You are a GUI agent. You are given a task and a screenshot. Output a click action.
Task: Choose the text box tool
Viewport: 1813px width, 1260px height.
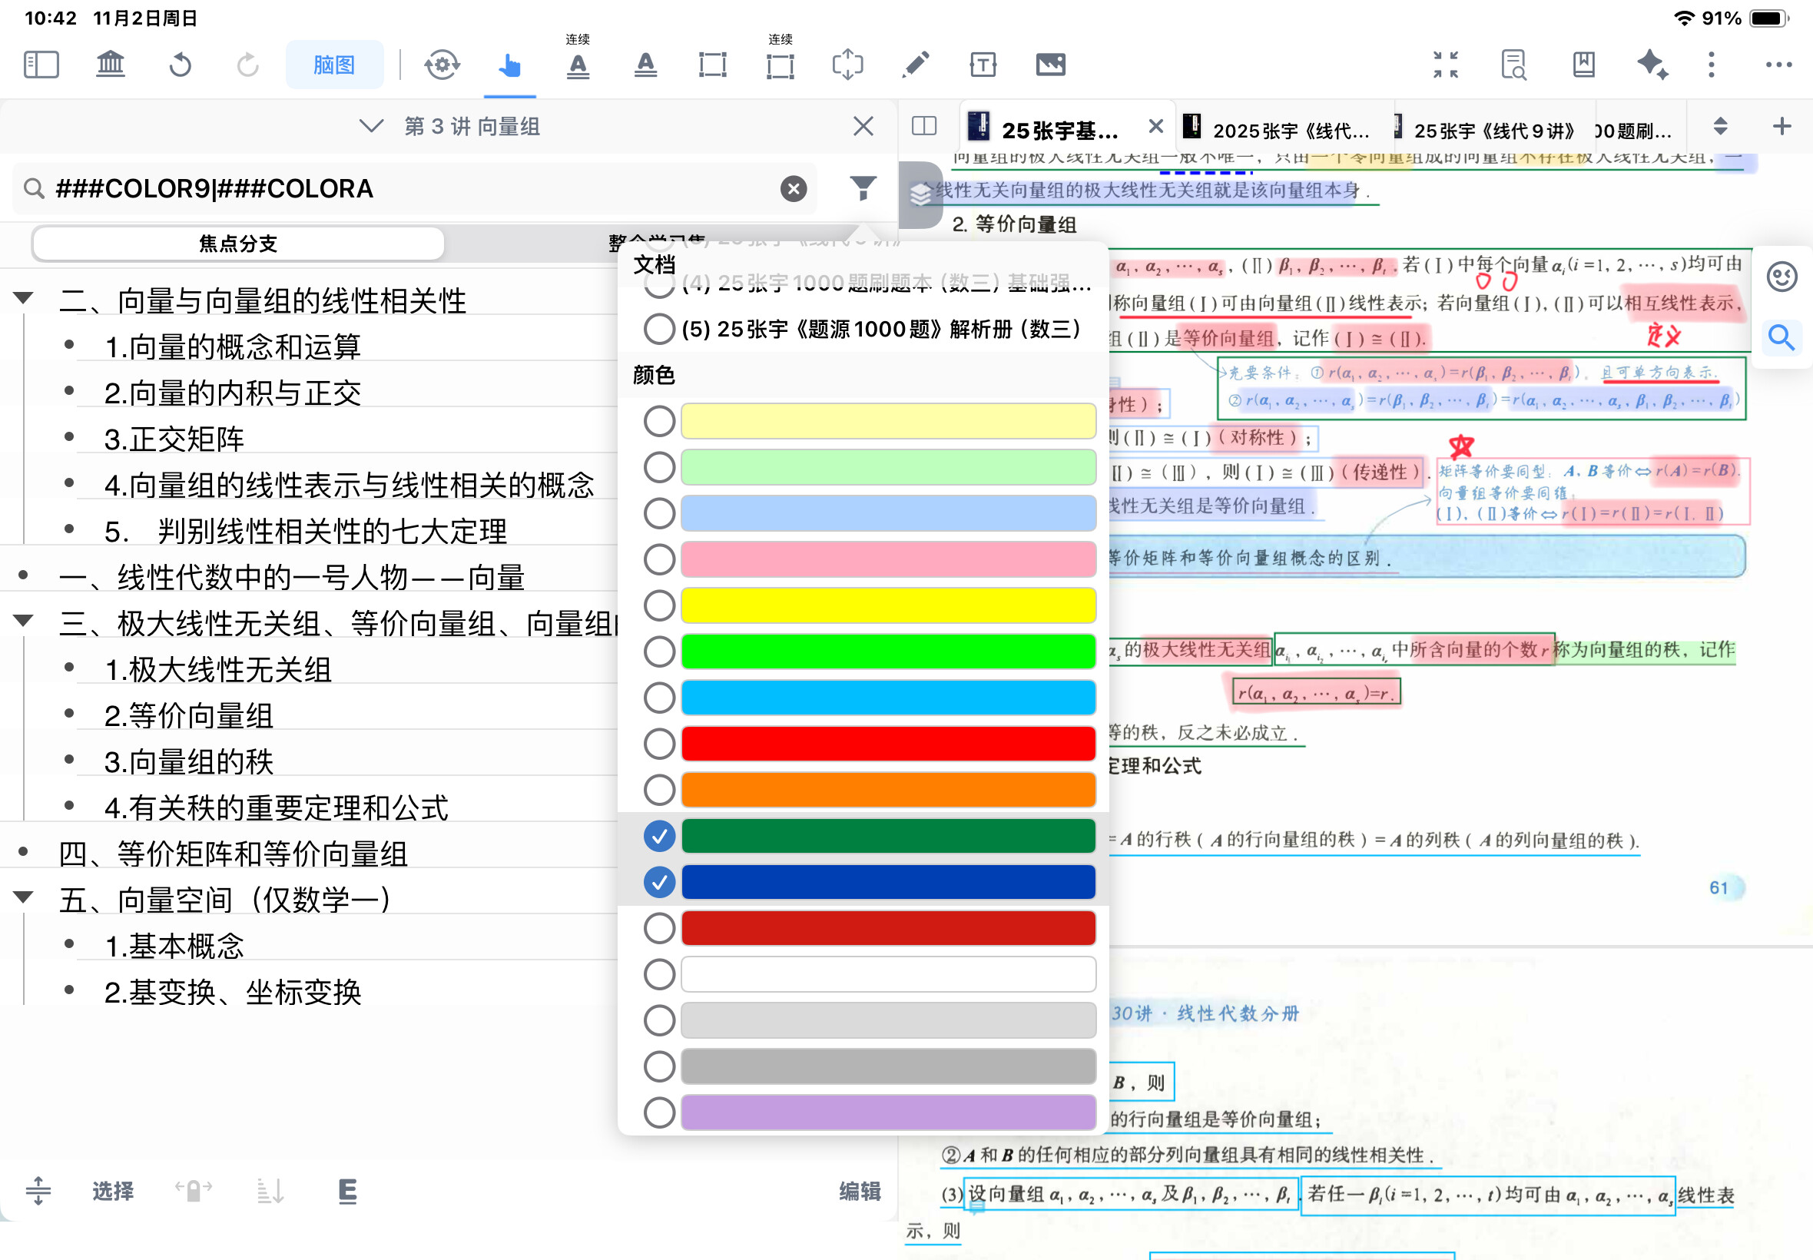pos(983,65)
